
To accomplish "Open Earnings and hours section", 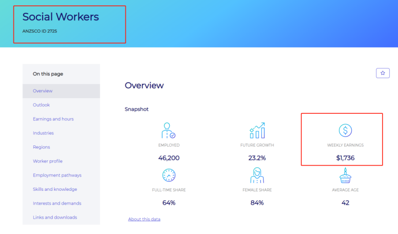I will [53, 119].
